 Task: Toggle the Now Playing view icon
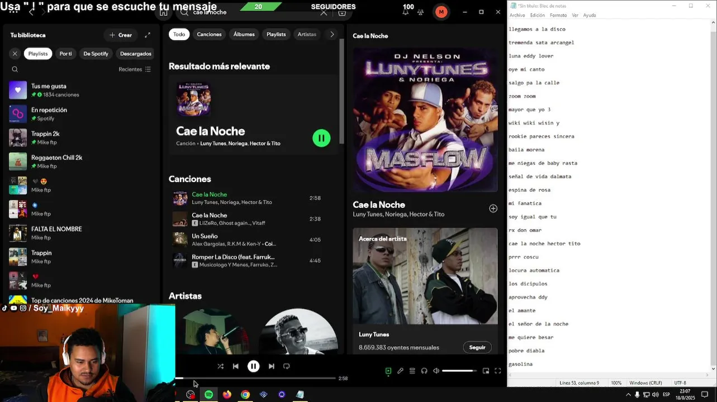388,371
